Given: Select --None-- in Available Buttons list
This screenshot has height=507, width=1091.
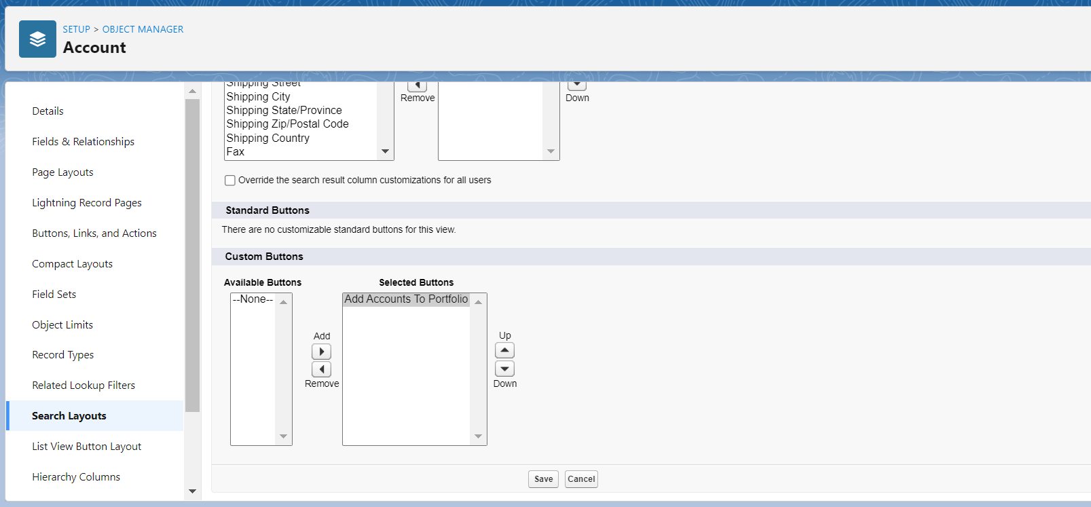Looking at the screenshot, I should pyautogui.click(x=253, y=299).
